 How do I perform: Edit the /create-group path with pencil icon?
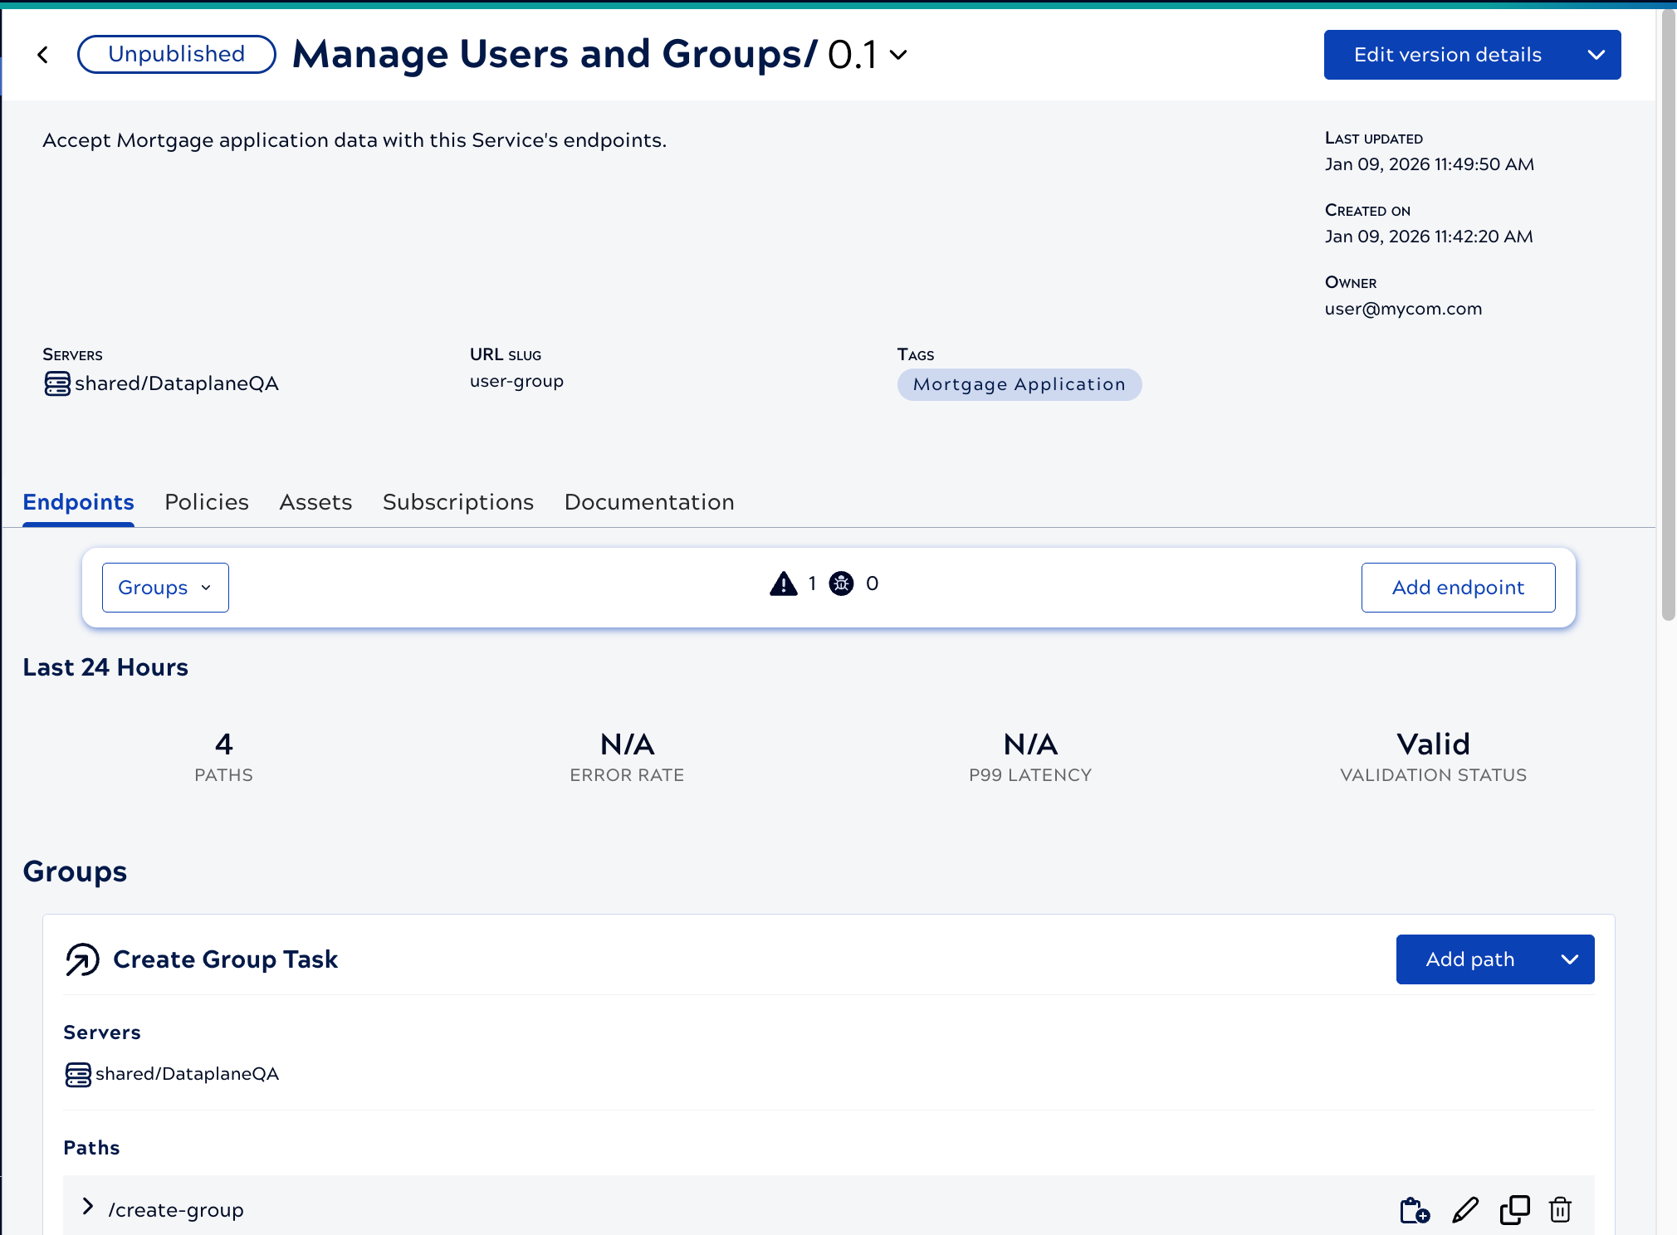[1465, 1210]
